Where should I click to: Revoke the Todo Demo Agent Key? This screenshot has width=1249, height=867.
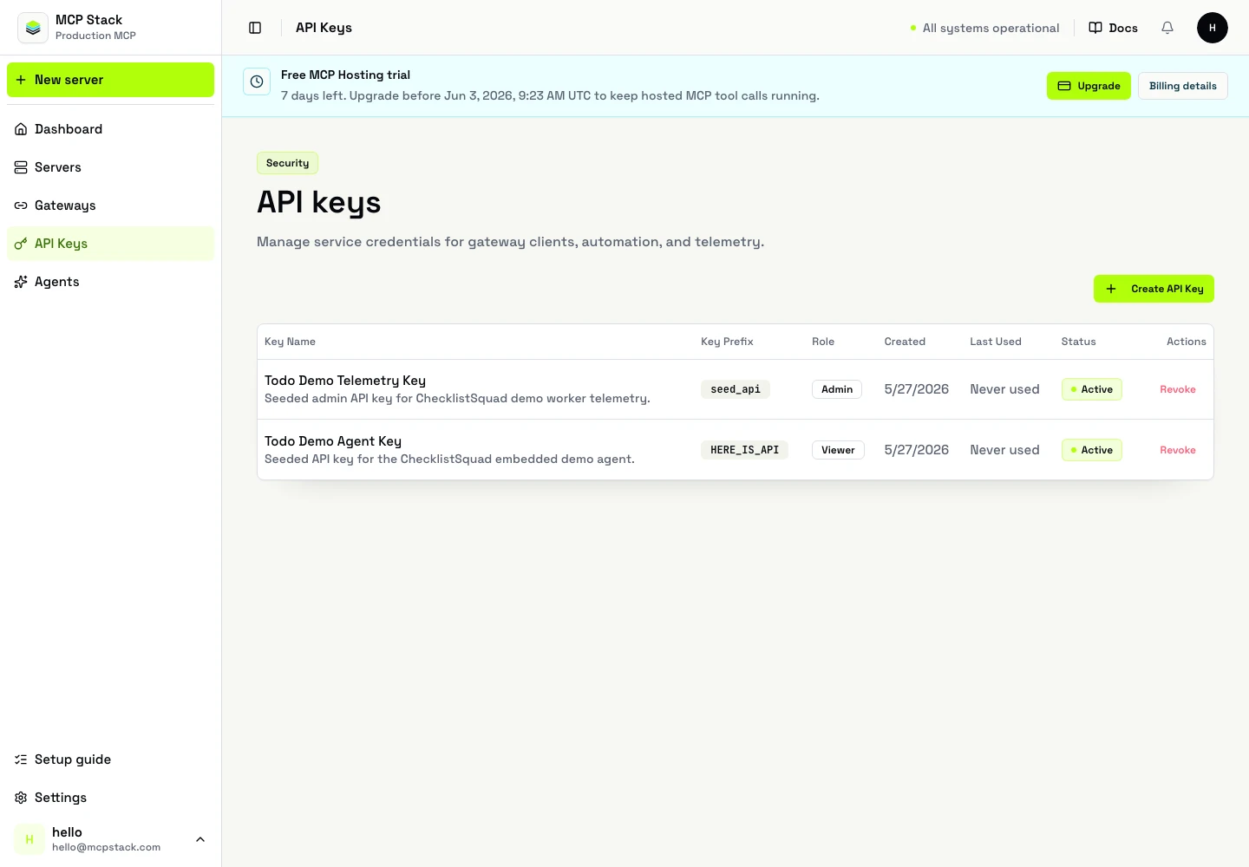(1177, 450)
